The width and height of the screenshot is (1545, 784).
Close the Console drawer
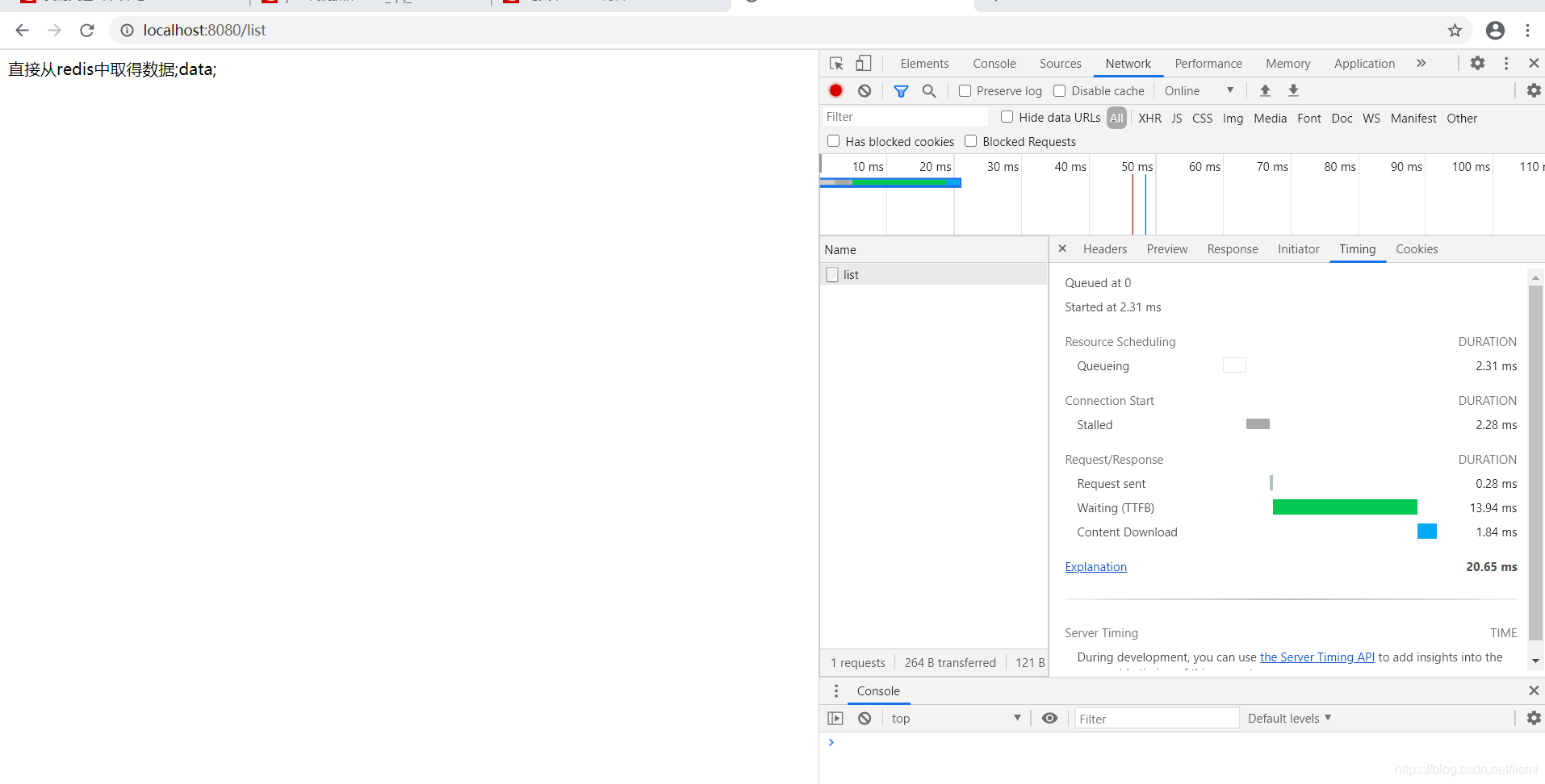[1534, 690]
